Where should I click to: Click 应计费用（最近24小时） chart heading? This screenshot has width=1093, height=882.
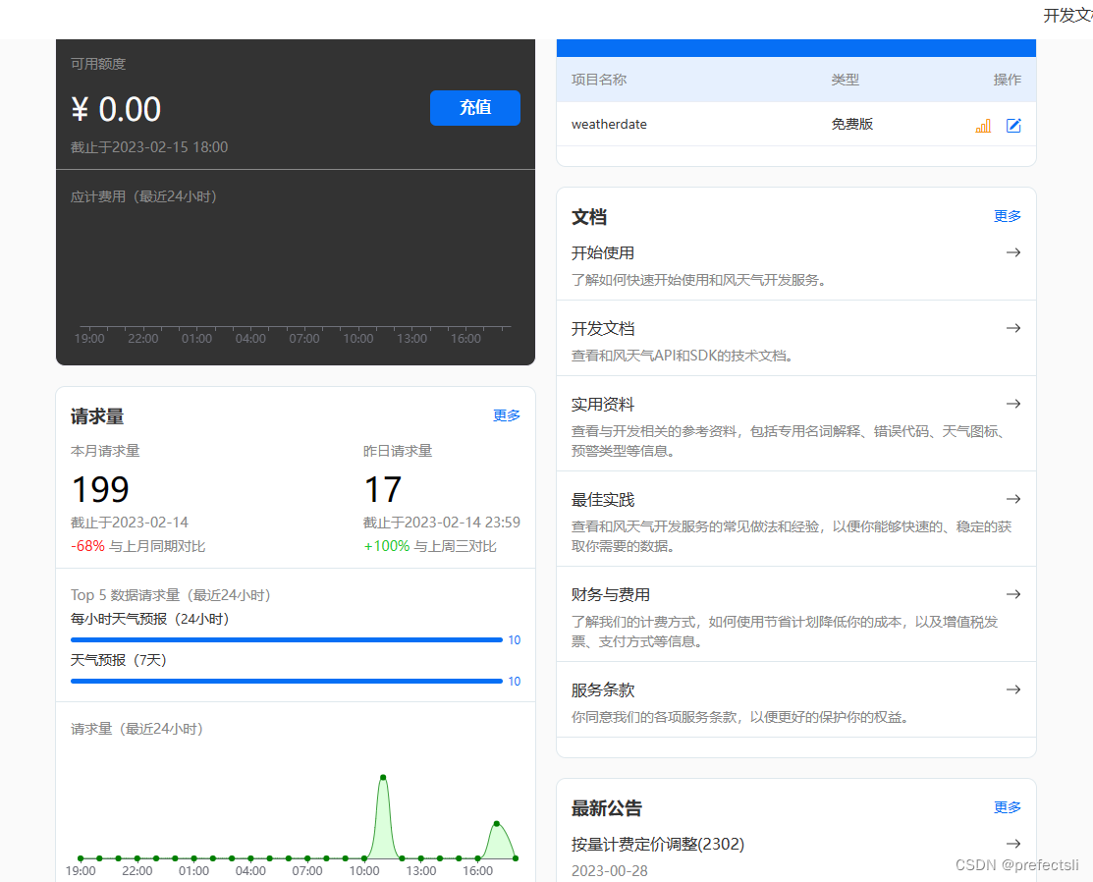click(x=143, y=196)
